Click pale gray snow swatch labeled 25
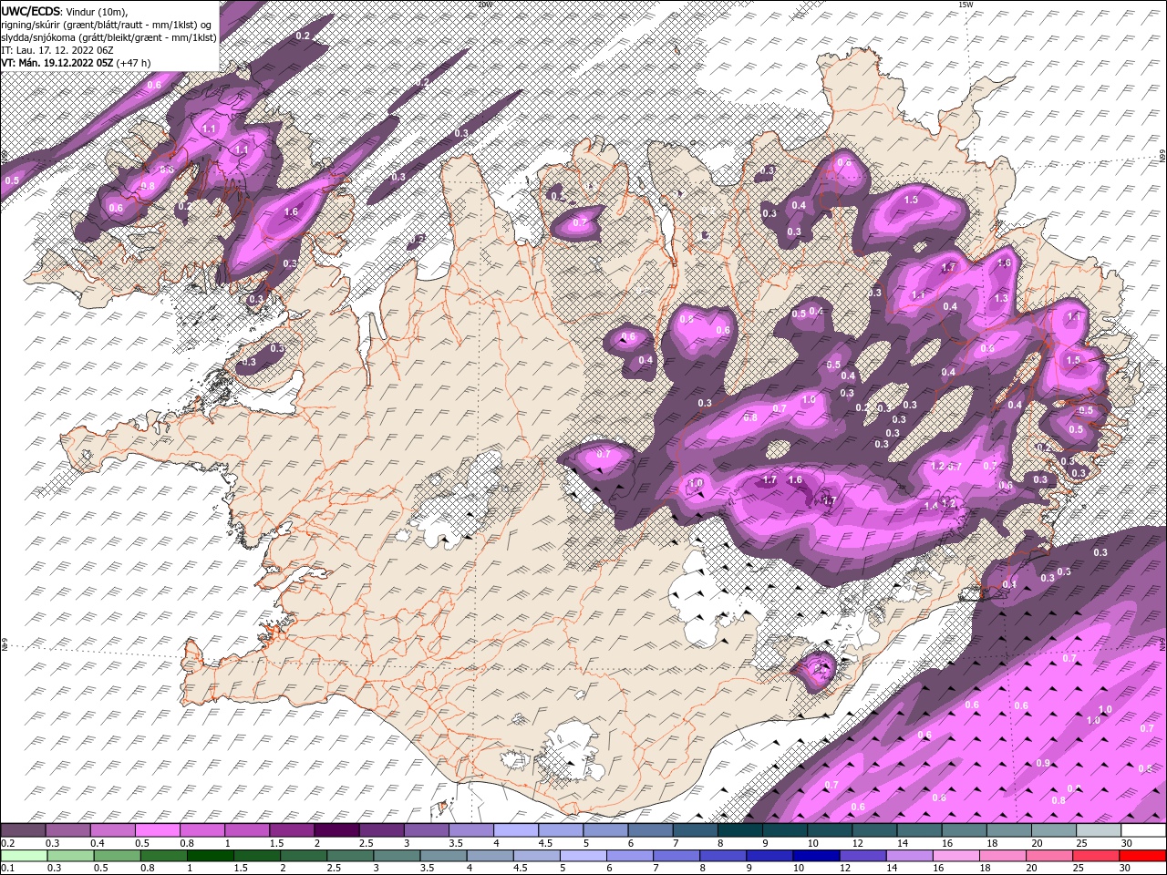Viewport: 1167px width, 875px height. (1100, 830)
